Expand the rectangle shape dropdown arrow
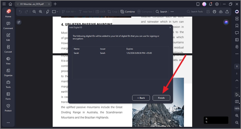The width and height of the screenshot is (241, 129). coord(58,12)
